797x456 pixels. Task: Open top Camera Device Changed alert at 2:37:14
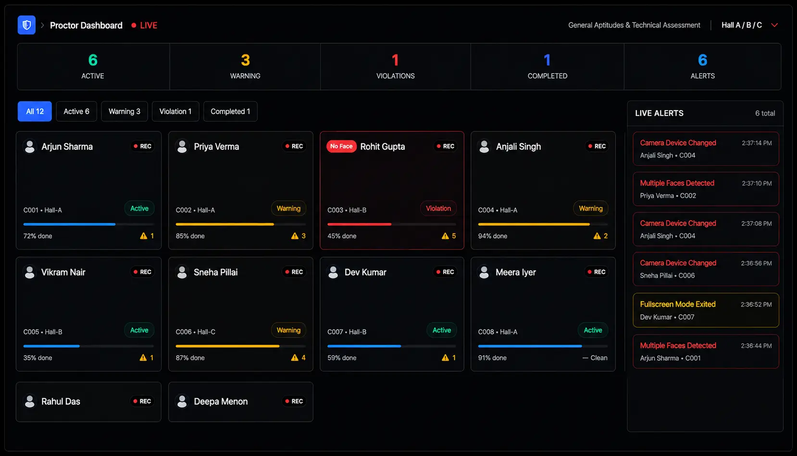[706, 149]
